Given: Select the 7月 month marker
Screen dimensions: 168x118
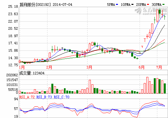Looking at the screenshot, I should [159, 67].
